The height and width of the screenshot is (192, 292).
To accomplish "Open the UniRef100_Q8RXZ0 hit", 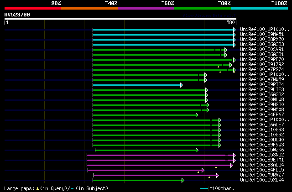I will click(262, 40).
